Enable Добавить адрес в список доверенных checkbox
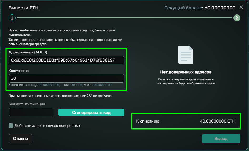The height and width of the screenshot is (151, 249). pos(11,126)
